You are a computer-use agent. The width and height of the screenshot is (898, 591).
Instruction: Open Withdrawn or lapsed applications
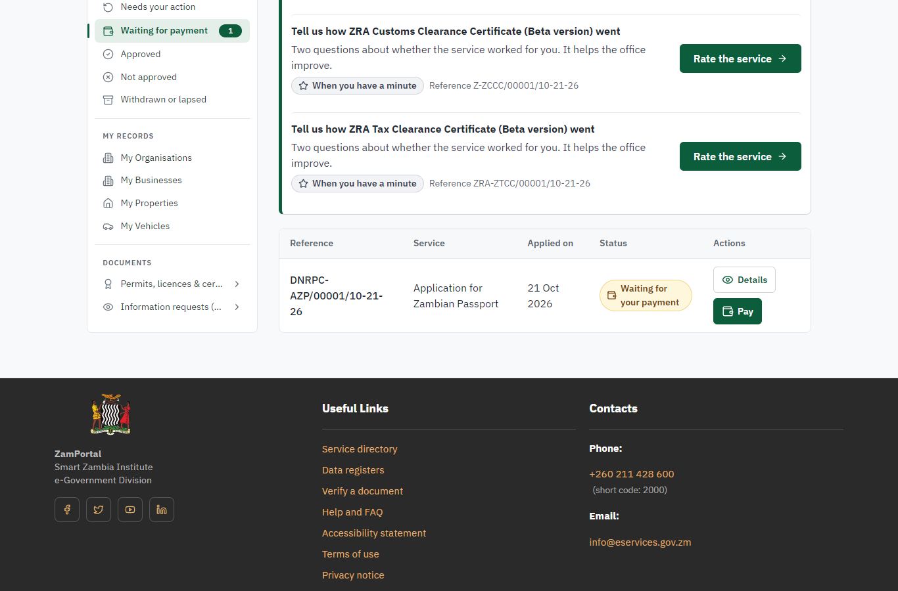[x=172, y=100]
